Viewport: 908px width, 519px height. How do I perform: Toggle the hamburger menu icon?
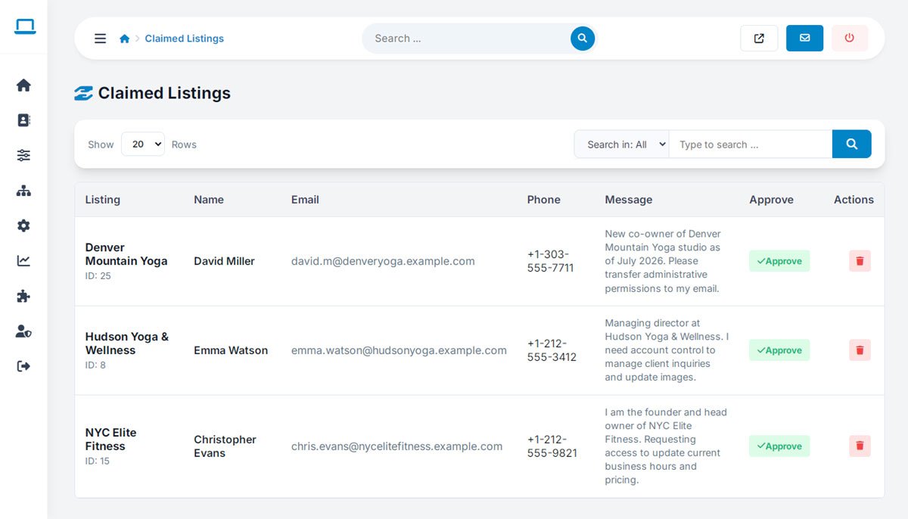point(100,39)
